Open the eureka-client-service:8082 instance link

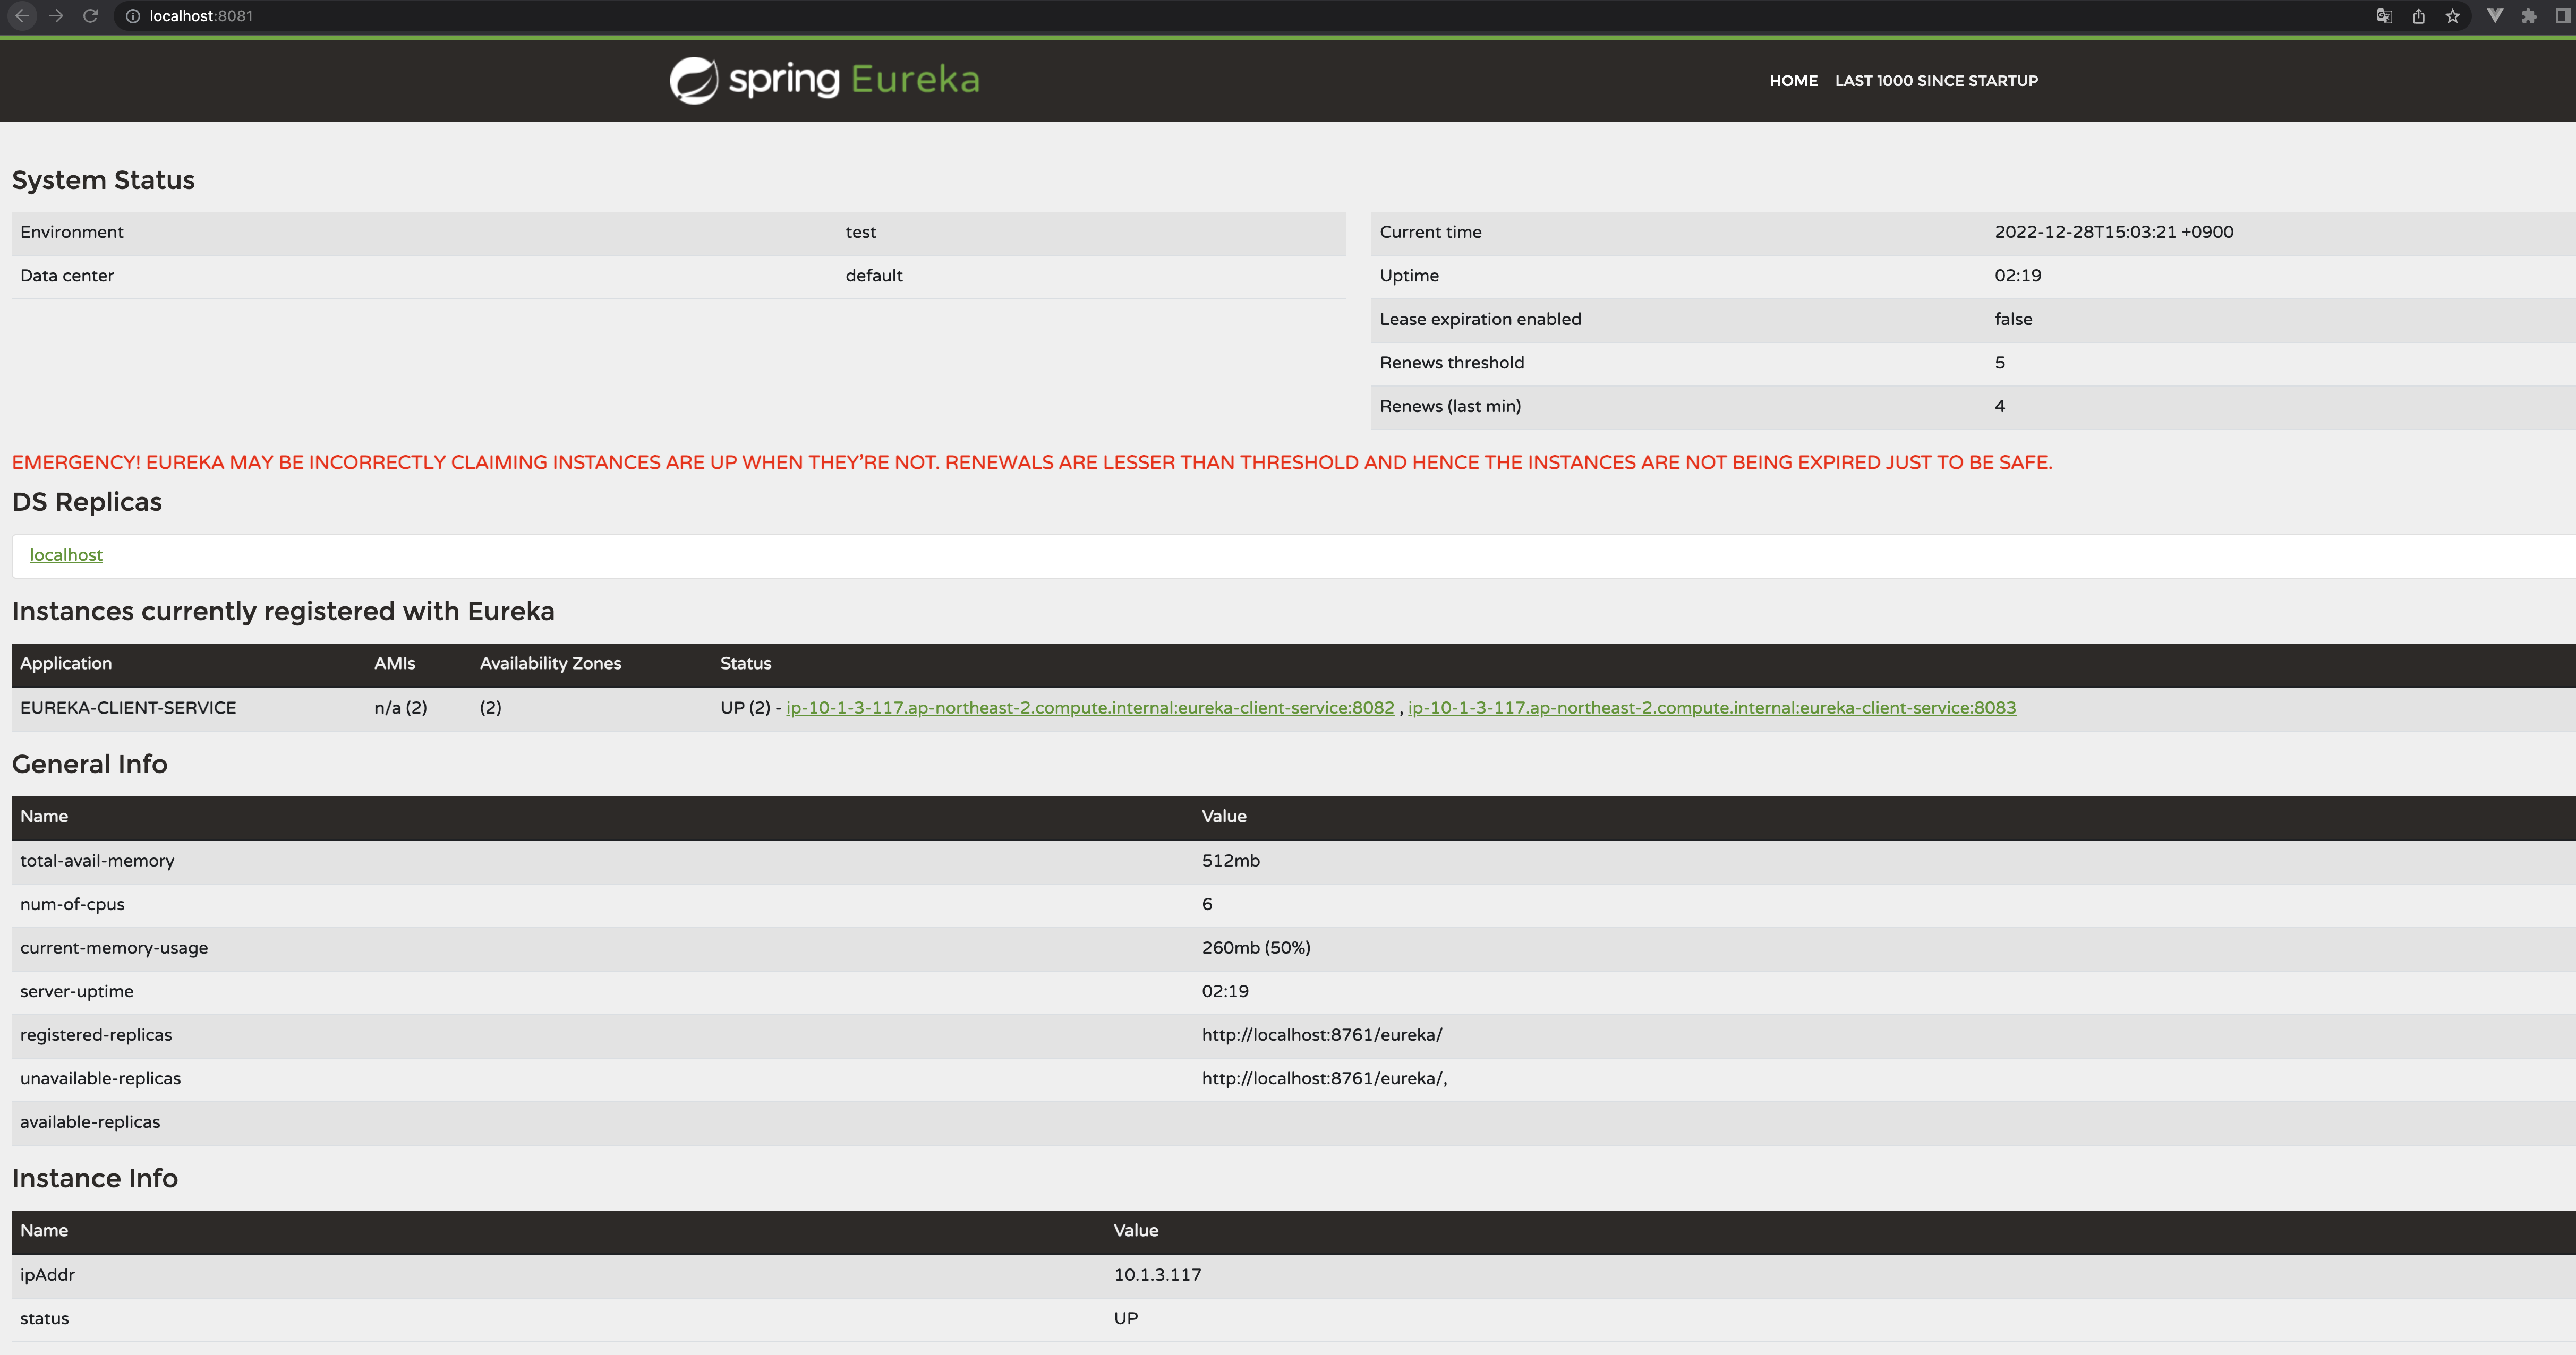pyautogui.click(x=1089, y=708)
